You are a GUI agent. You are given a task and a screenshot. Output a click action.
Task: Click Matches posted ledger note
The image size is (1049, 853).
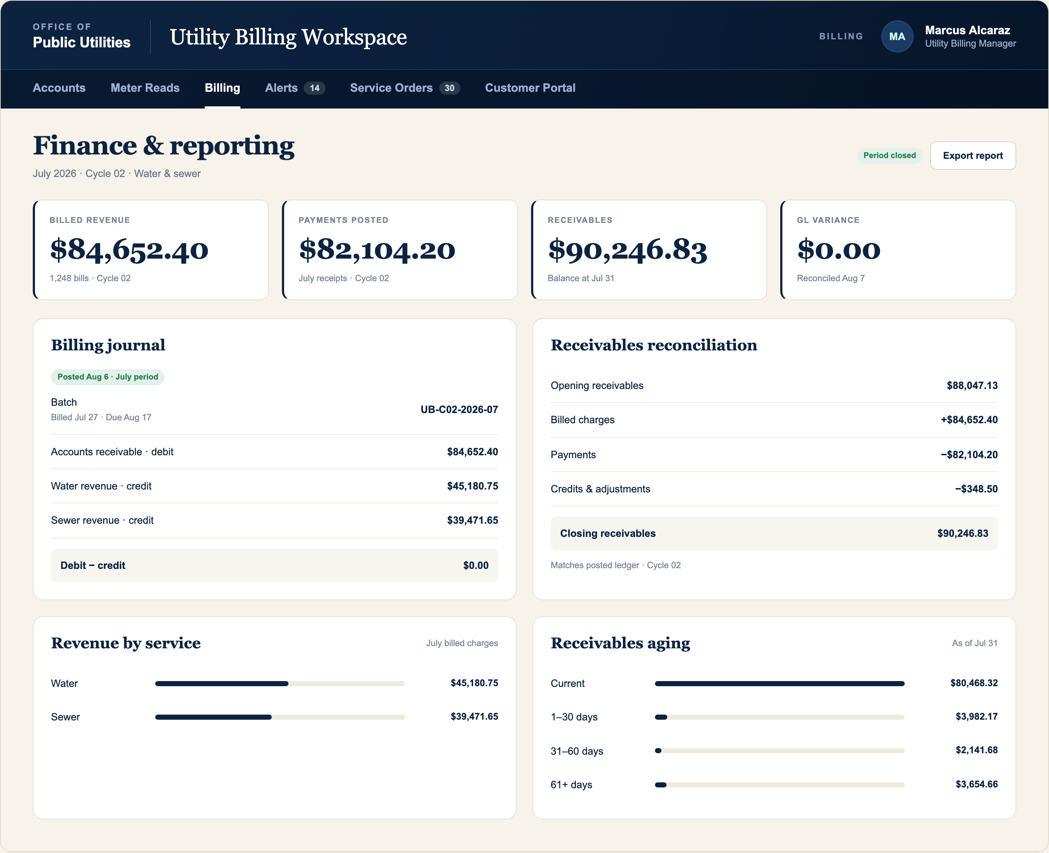[616, 566]
